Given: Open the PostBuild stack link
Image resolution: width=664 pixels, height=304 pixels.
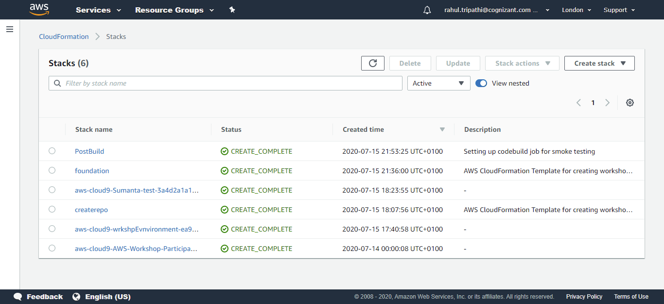Looking at the screenshot, I should point(89,151).
